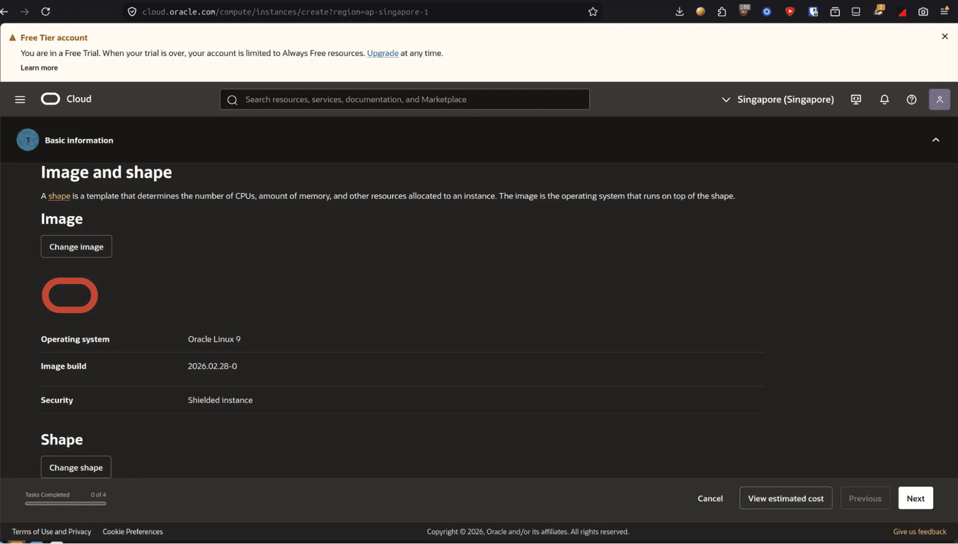Select the 'Shielded instance' value
958x544 pixels.
point(220,400)
